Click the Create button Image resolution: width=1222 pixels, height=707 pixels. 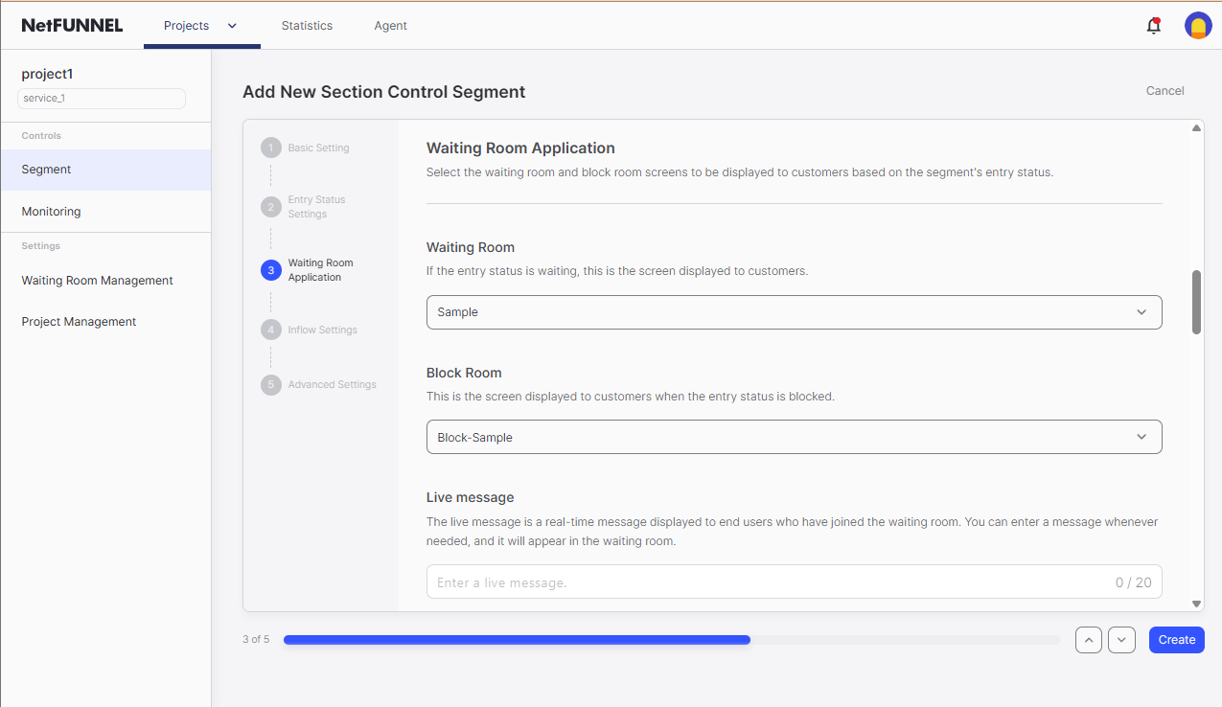pos(1176,639)
